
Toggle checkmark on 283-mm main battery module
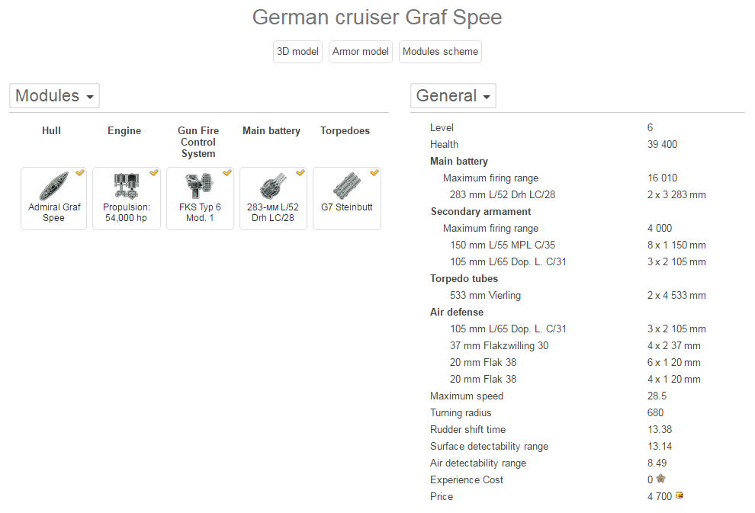pos(300,172)
